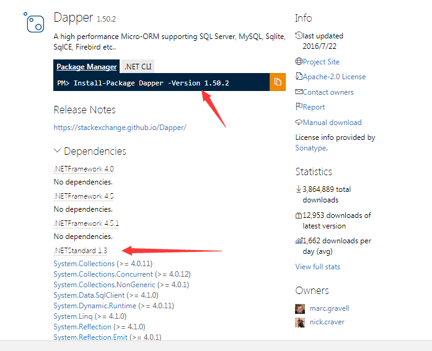Open the System.Collections.NonGeneric dependency link
Screen dimensions: 432x351
[x=104, y=284]
